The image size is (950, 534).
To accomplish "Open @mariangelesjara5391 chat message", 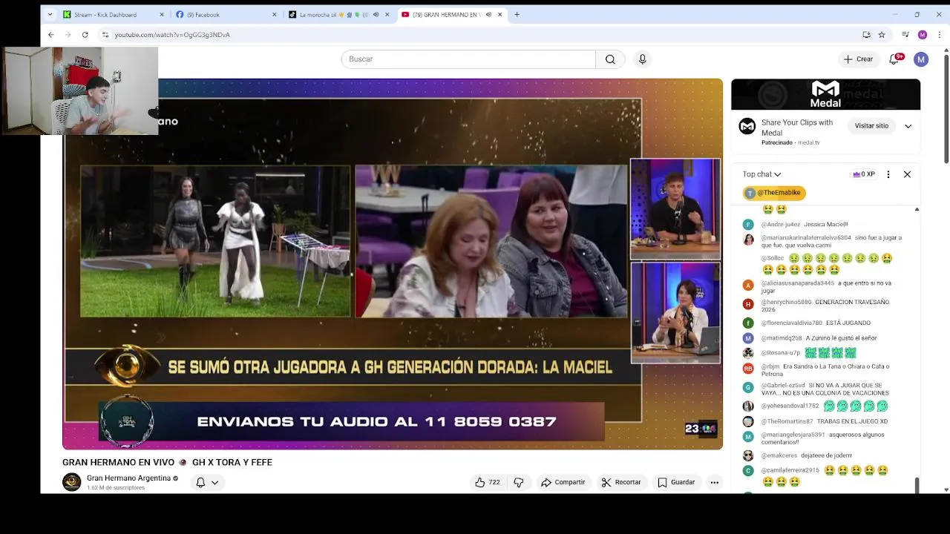I will [824, 438].
